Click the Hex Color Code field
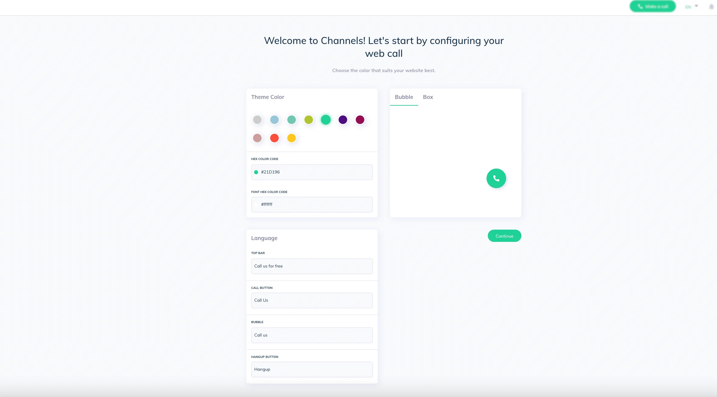The image size is (717, 397). coord(312,172)
